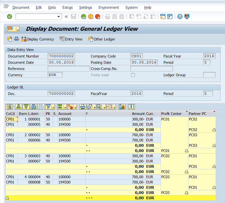This screenshot has width=225, height=203.
Task: Click the Document Number field
Action: (61, 56)
